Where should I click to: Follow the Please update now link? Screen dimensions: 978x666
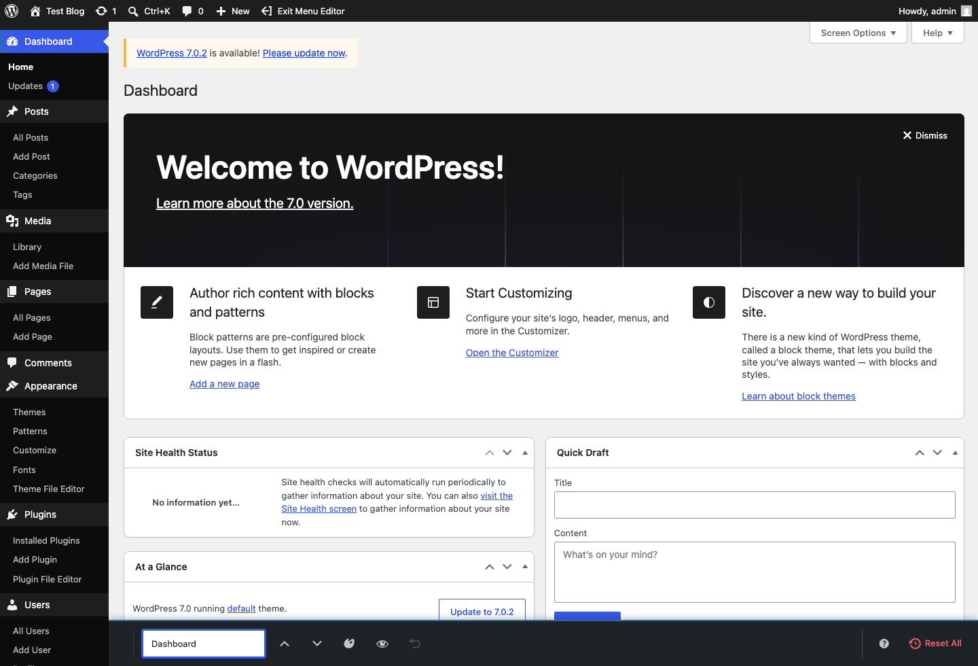pos(304,53)
